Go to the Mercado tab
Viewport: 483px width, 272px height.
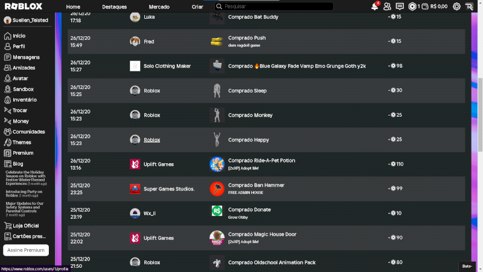(x=159, y=7)
